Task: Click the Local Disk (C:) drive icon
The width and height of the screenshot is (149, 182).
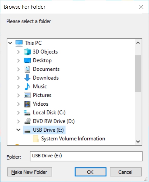Action: 27,113
